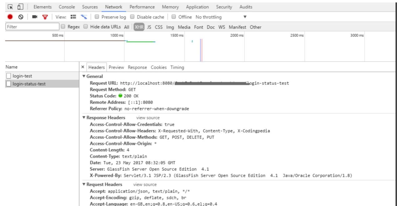Collapse the Request Headers section
The image size is (399, 206).
(x=84, y=185)
